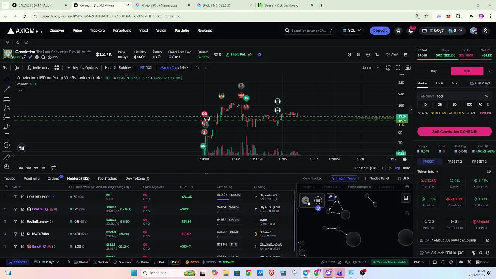Image resolution: width=496 pixels, height=279 pixels.
Task: Filter the Chester holder row
Action: click(x=15, y=209)
